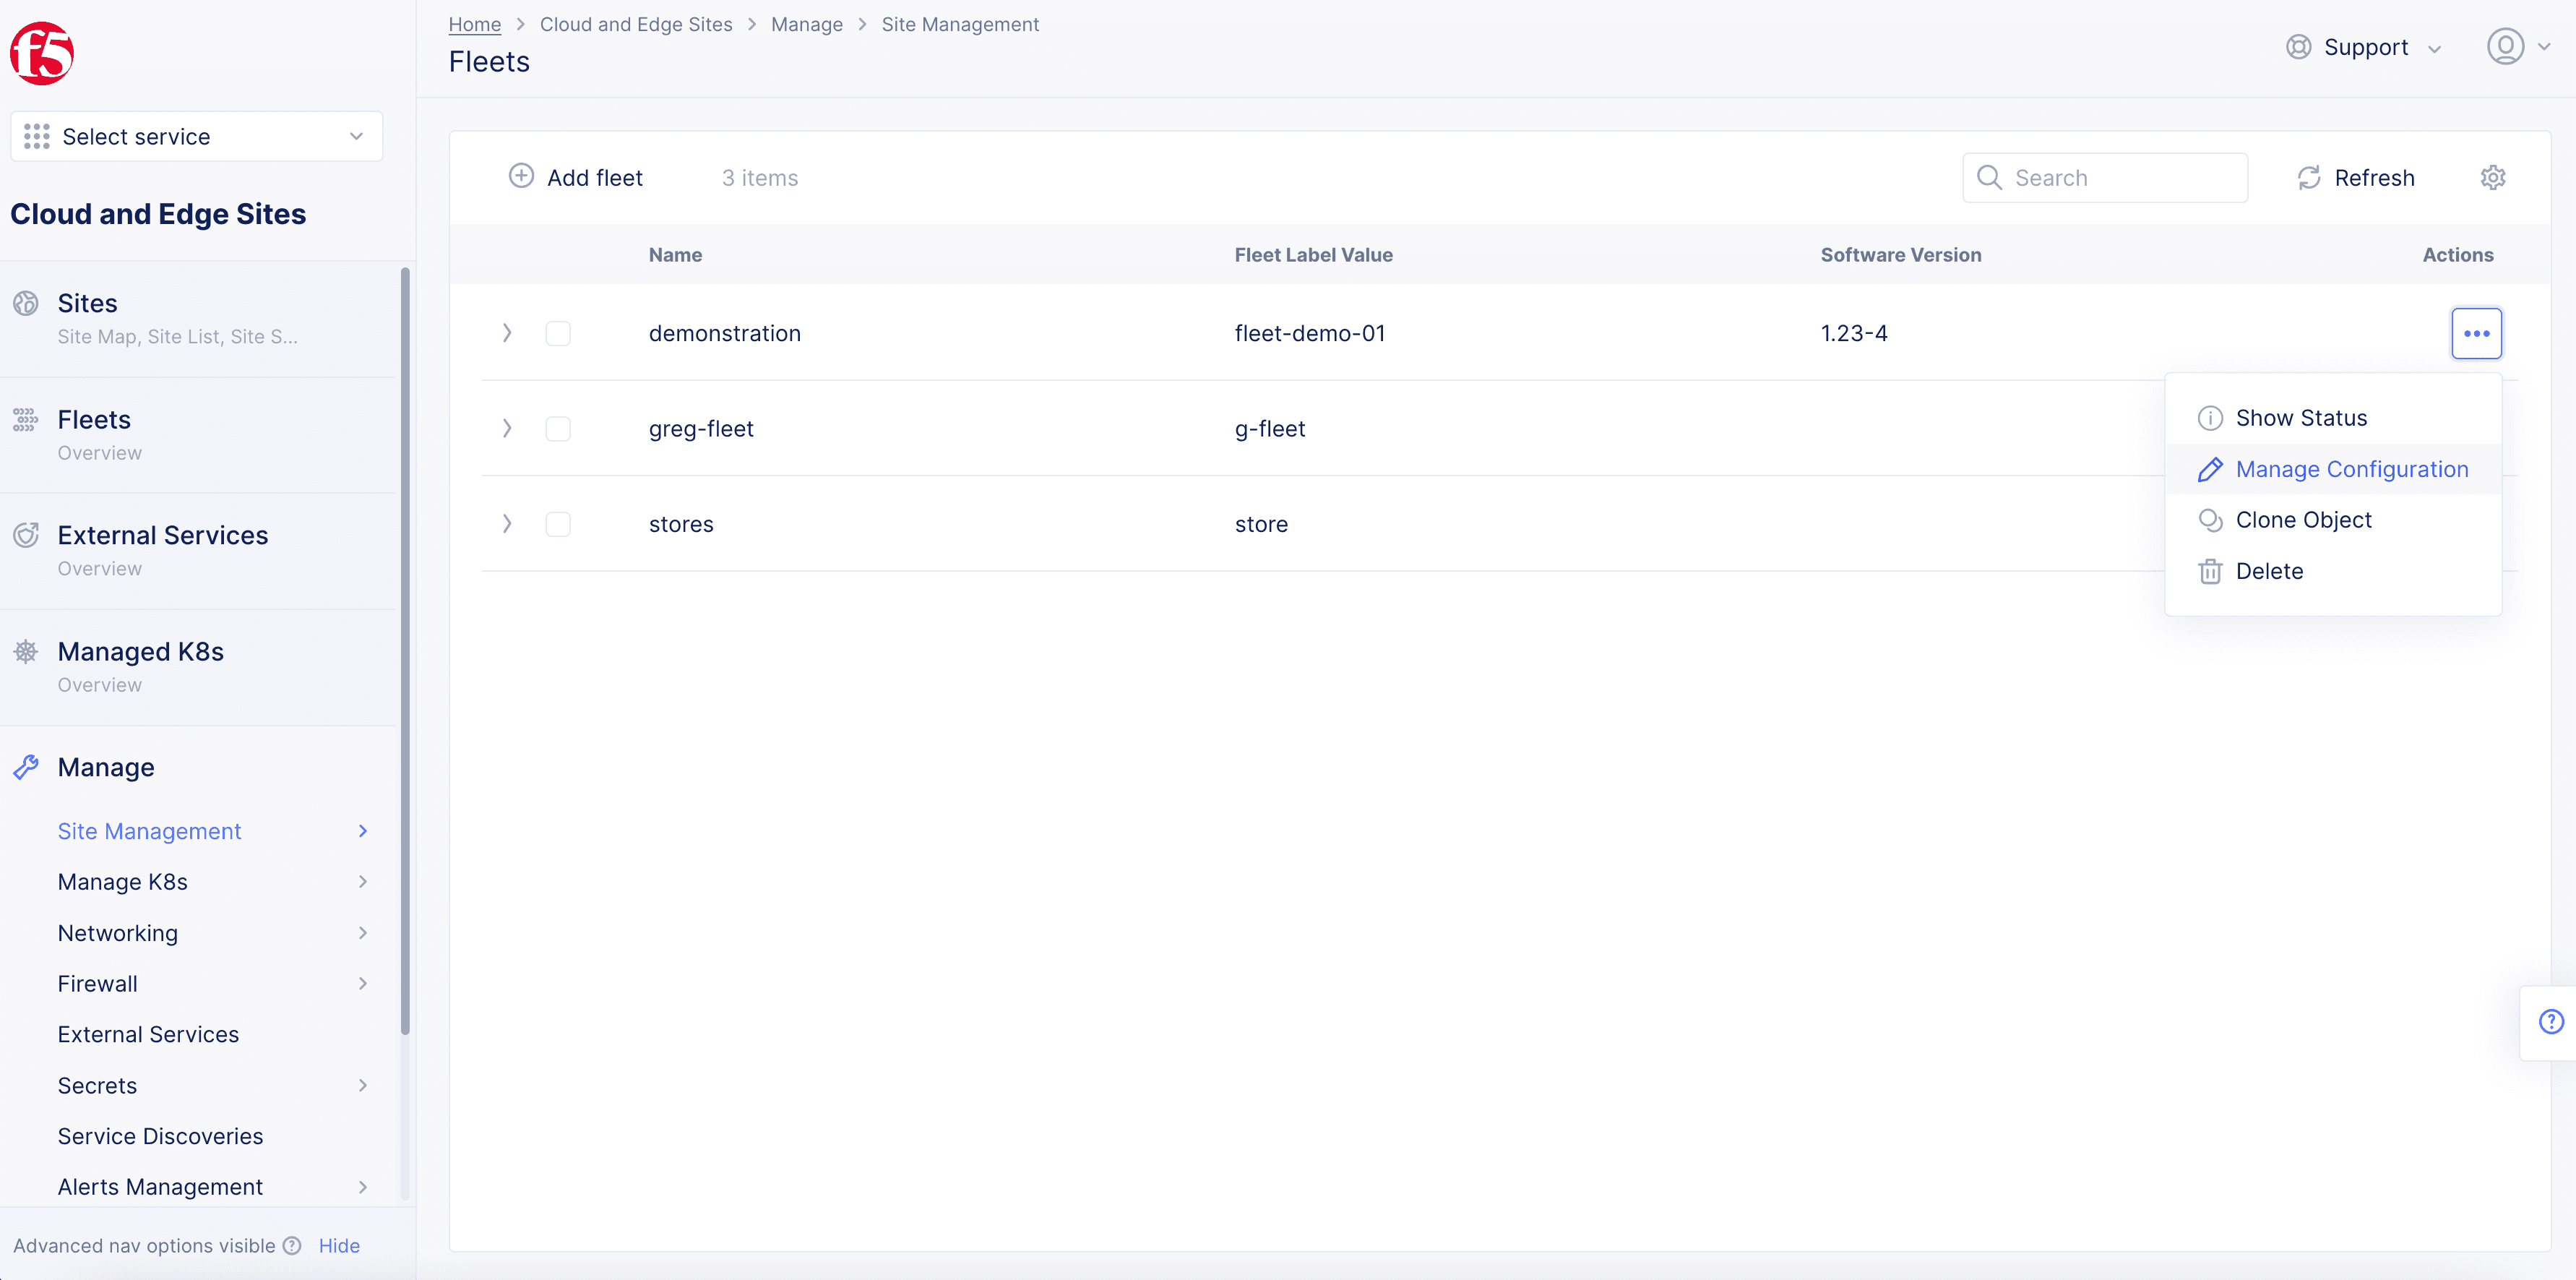Viewport: 2576px width, 1280px height.
Task: Open table settings gear icon
Action: coord(2492,178)
